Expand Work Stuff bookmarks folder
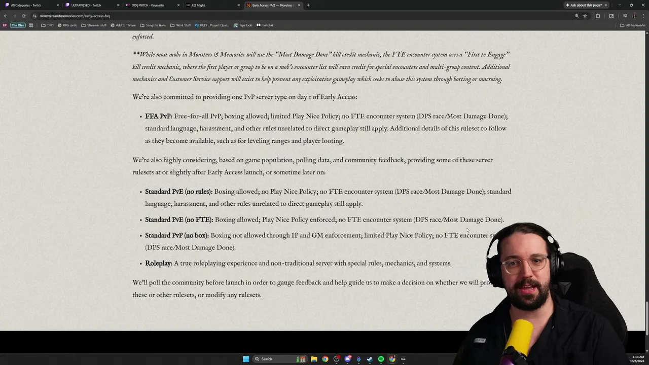 pos(181,25)
